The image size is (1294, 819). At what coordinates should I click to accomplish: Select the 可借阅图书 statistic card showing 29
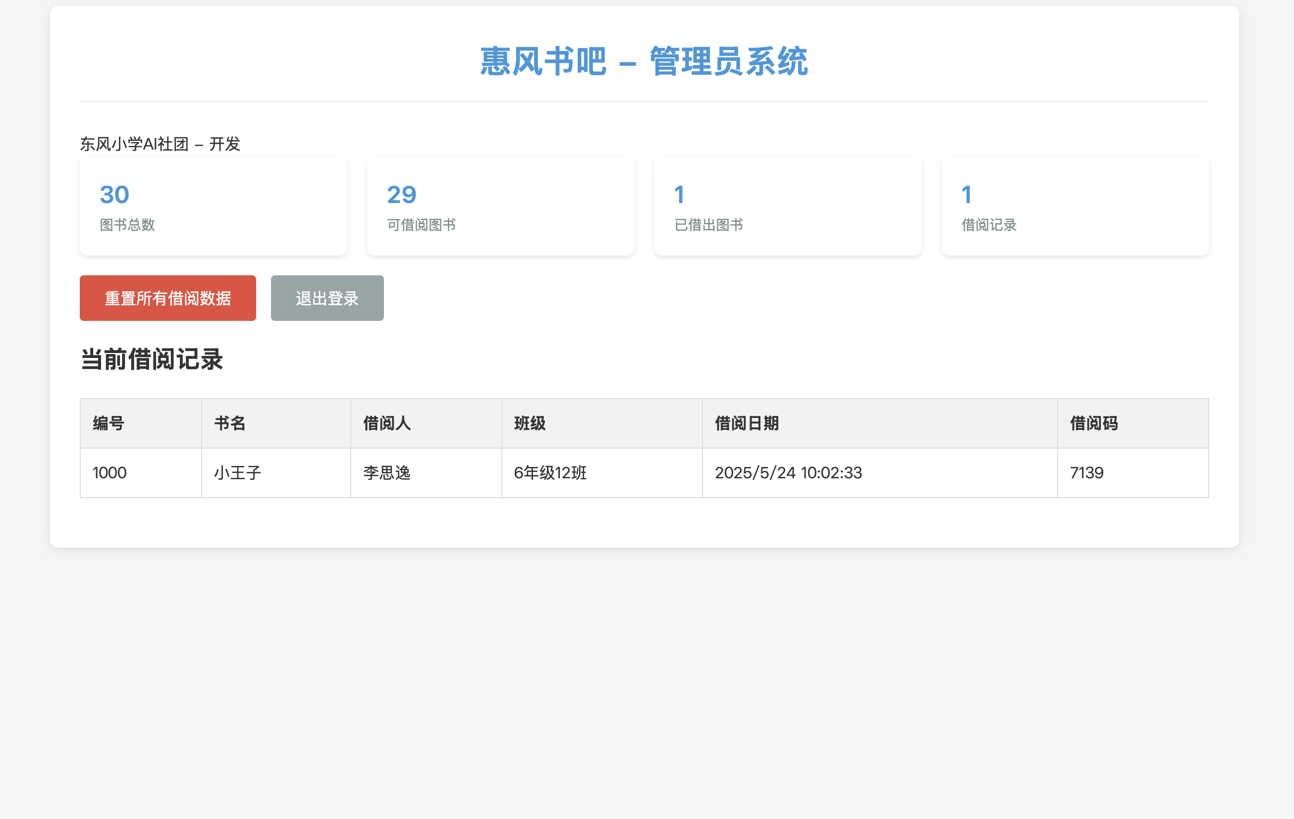coord(500,205)
